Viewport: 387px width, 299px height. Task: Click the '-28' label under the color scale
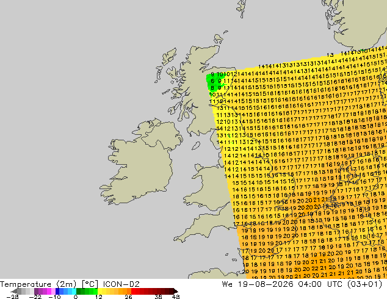(12, 297)
